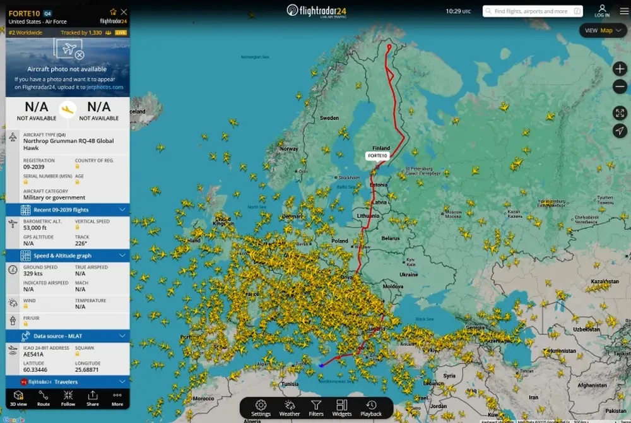Follow the FORTE10 aircraft

(x=68, y=398)
